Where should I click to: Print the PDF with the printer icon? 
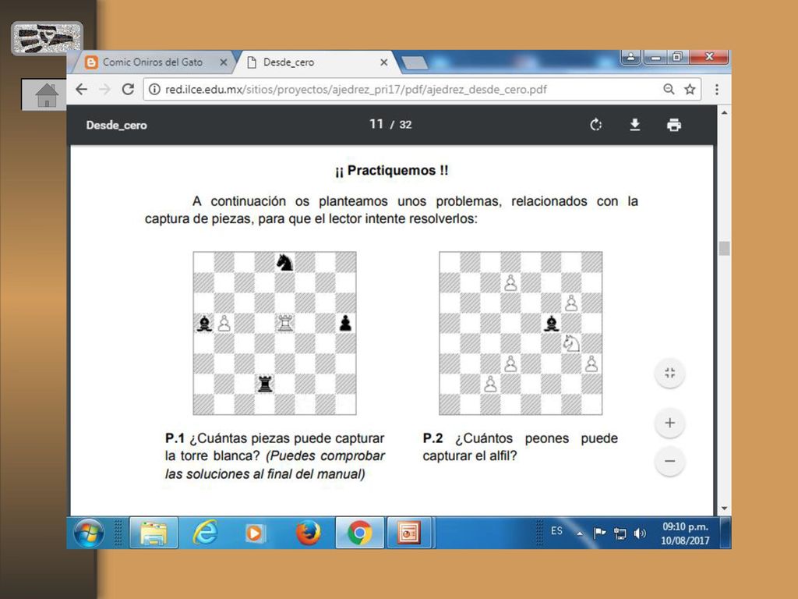tap(674, 125)
